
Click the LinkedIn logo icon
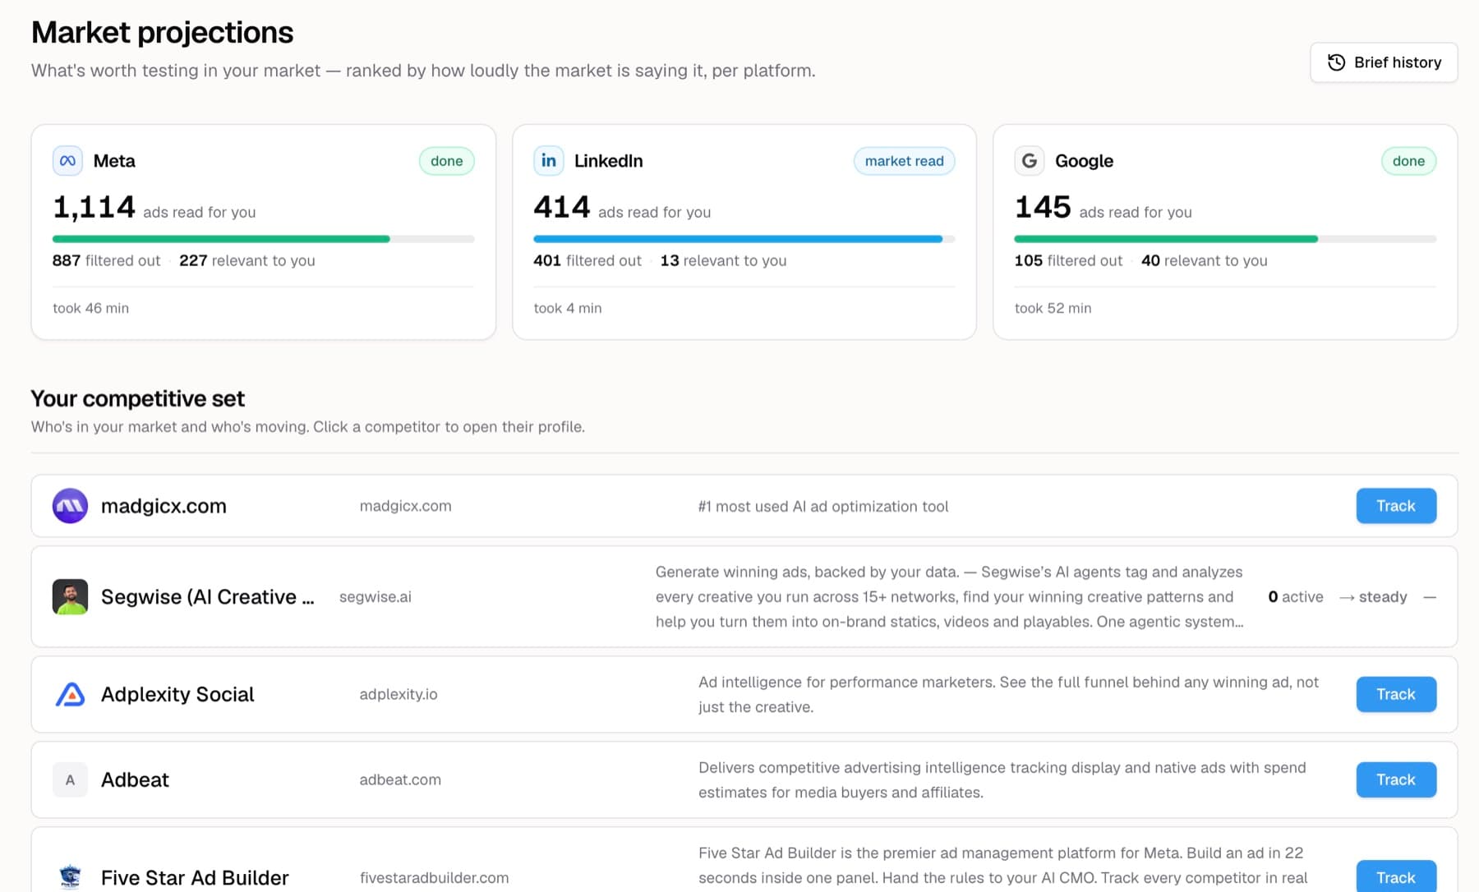coord(549,161)
